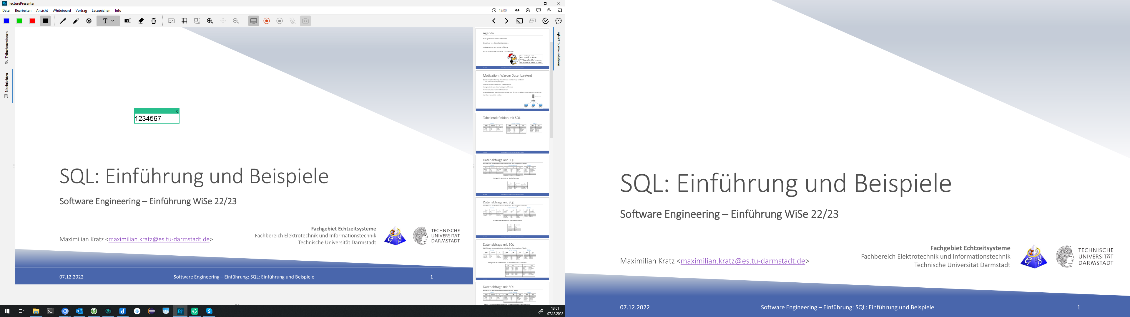Select the Eraser tool

click(141, 21)
